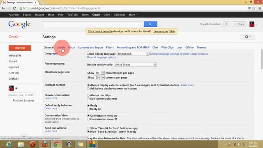The height and width of the screenshot is (148, 263).
Task: Open the search options arrow in search box
Action: [x=139, y=24]
